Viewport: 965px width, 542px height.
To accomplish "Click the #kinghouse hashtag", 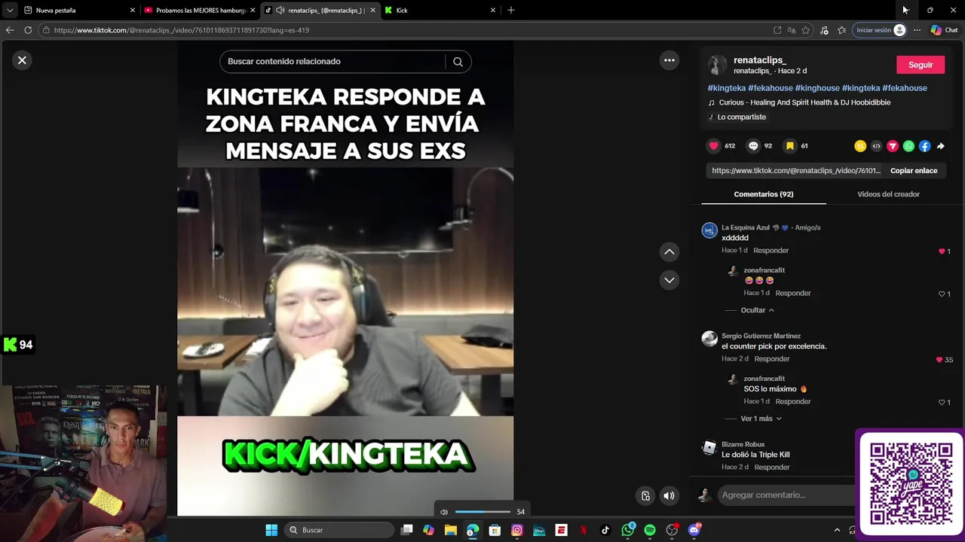I will (817, 88).
